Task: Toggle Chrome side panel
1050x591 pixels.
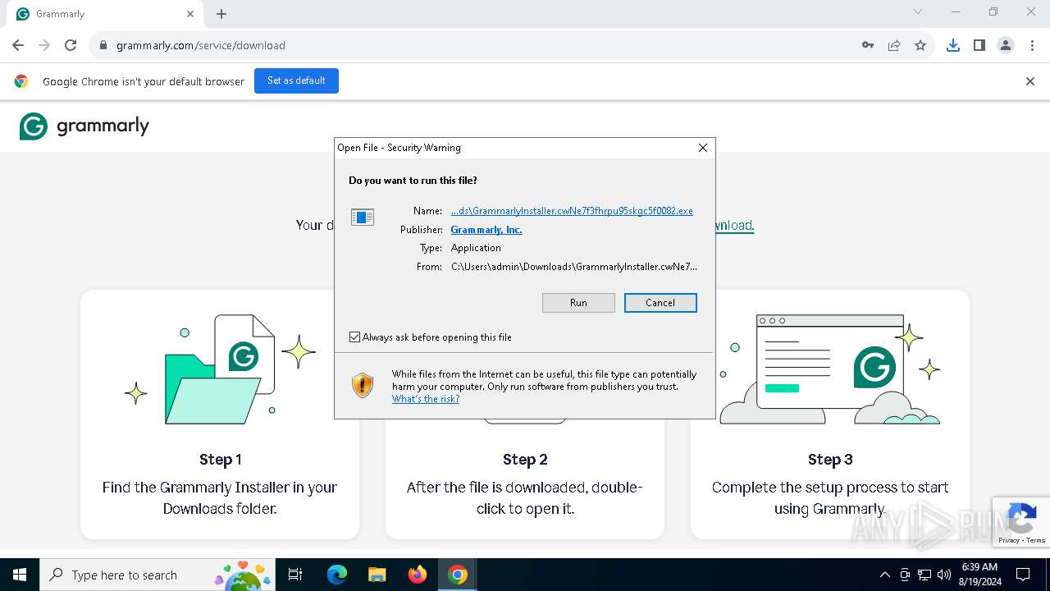Action: [x=979, y=45]
